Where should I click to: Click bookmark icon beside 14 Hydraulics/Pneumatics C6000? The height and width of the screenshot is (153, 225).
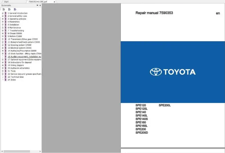[6, 51]
